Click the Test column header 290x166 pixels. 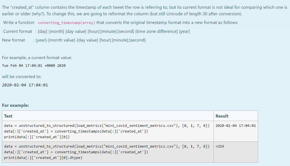pyautogui.click(x=8, y=116)
